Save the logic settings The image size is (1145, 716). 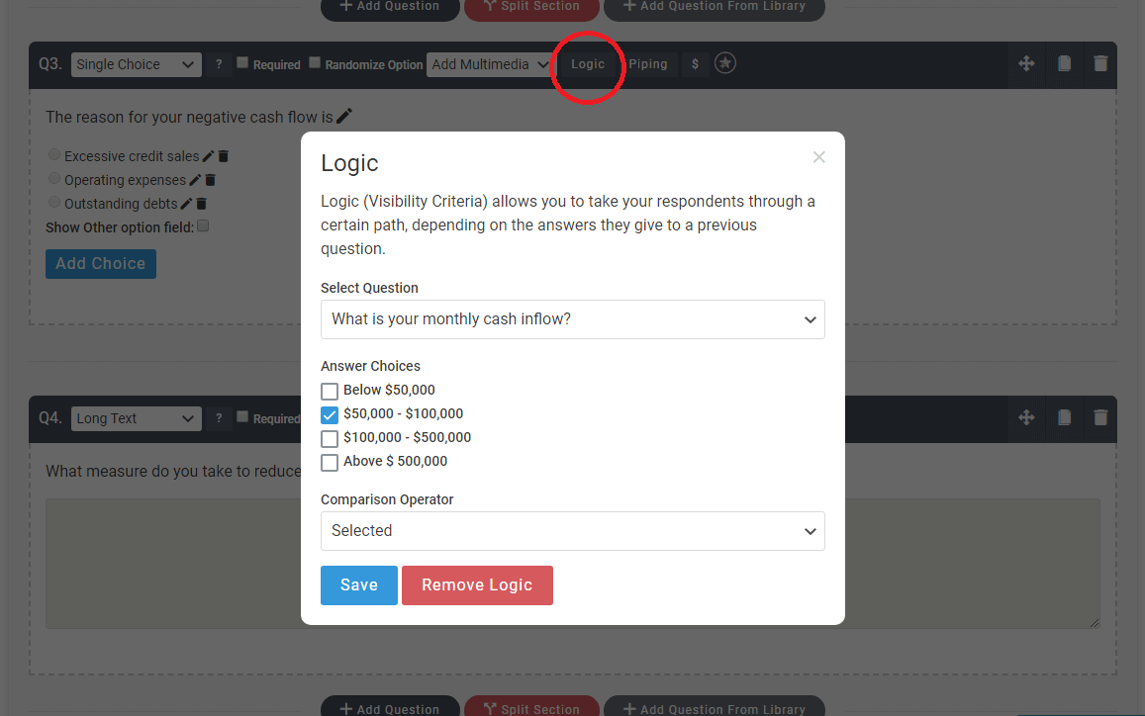coord(358,585)
